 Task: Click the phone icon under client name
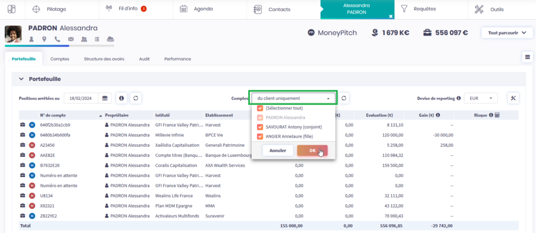pyautogui.click(x=57, y=39)
